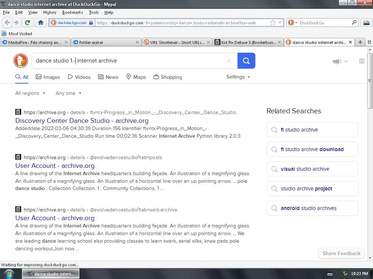This screenshot has width=373, height=279.
Task: Search related 'fl studio archive'
Action: 312,130
